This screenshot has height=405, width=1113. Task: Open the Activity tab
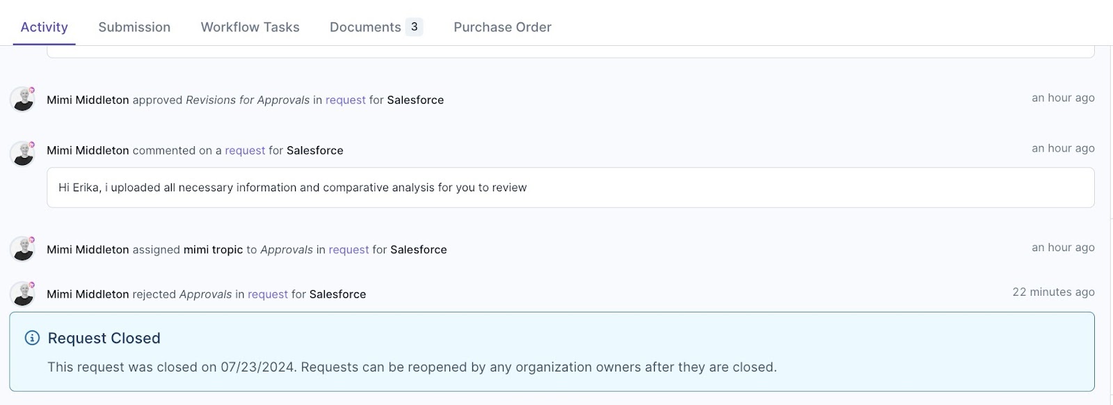coord(45,27)
